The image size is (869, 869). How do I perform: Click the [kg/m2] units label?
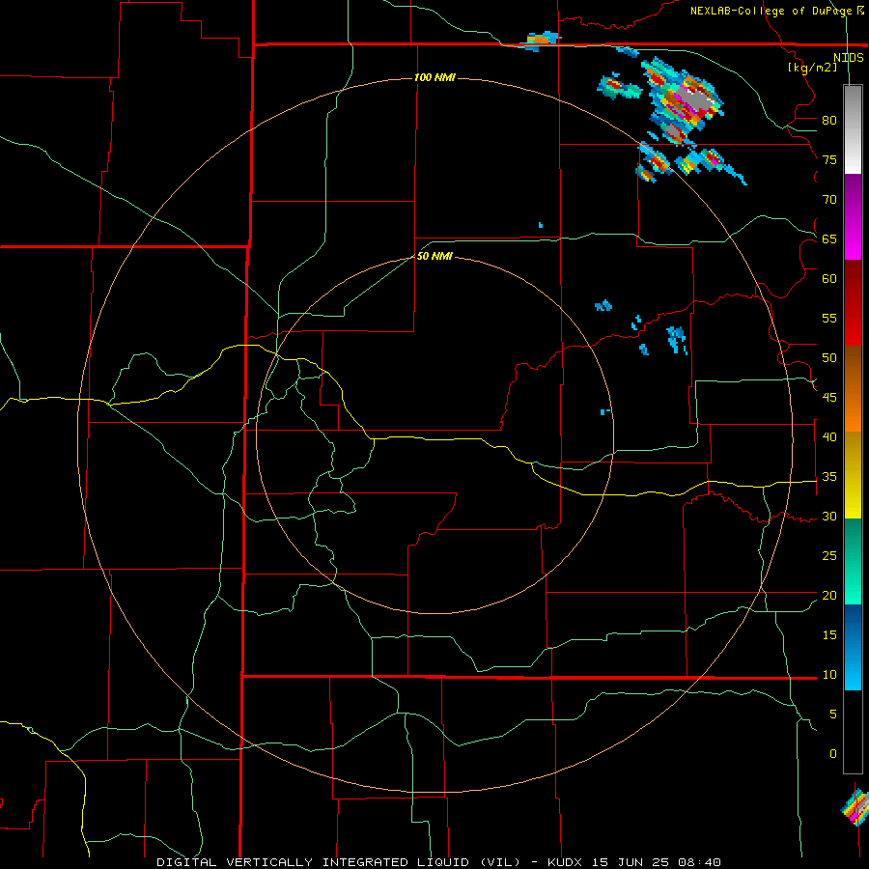(812, 68)
